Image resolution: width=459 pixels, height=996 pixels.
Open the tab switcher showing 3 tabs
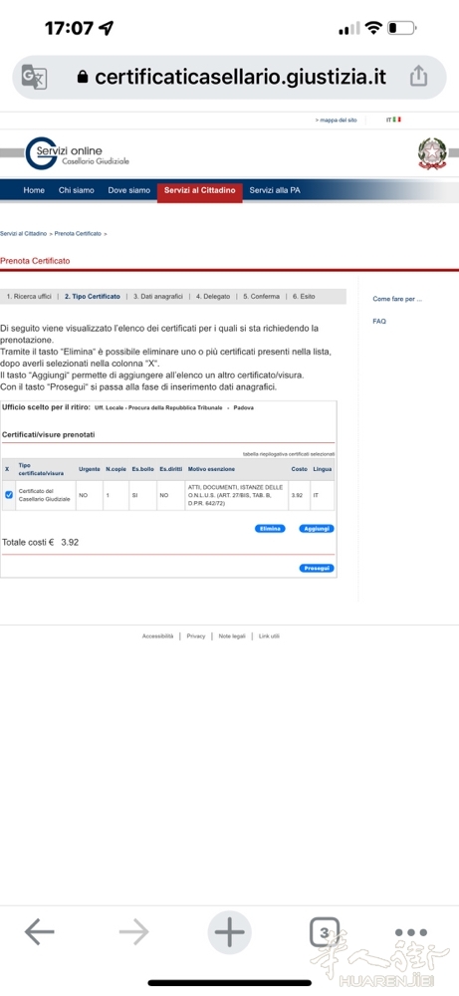pos(325,932)
